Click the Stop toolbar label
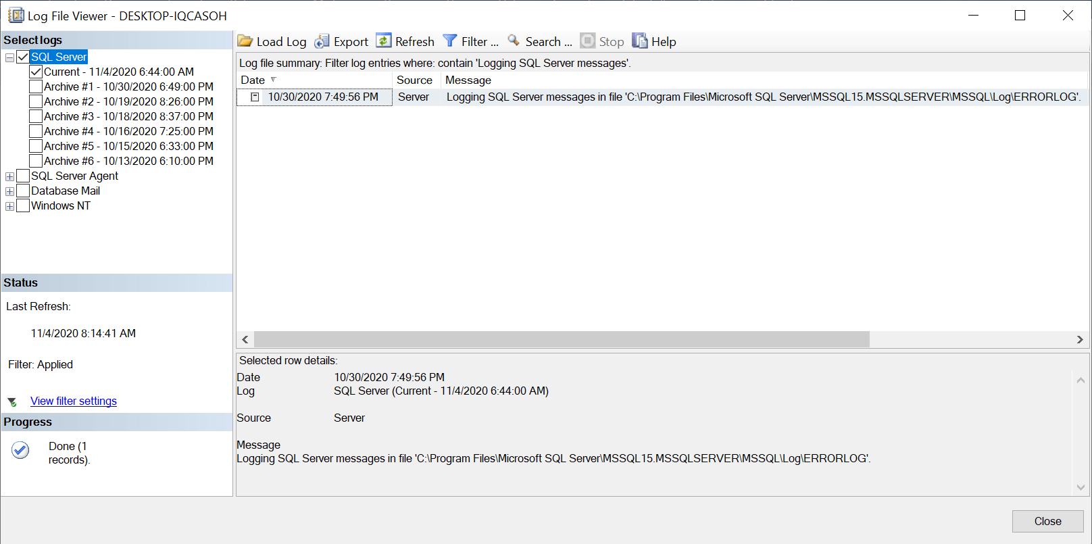 (612, 41)
